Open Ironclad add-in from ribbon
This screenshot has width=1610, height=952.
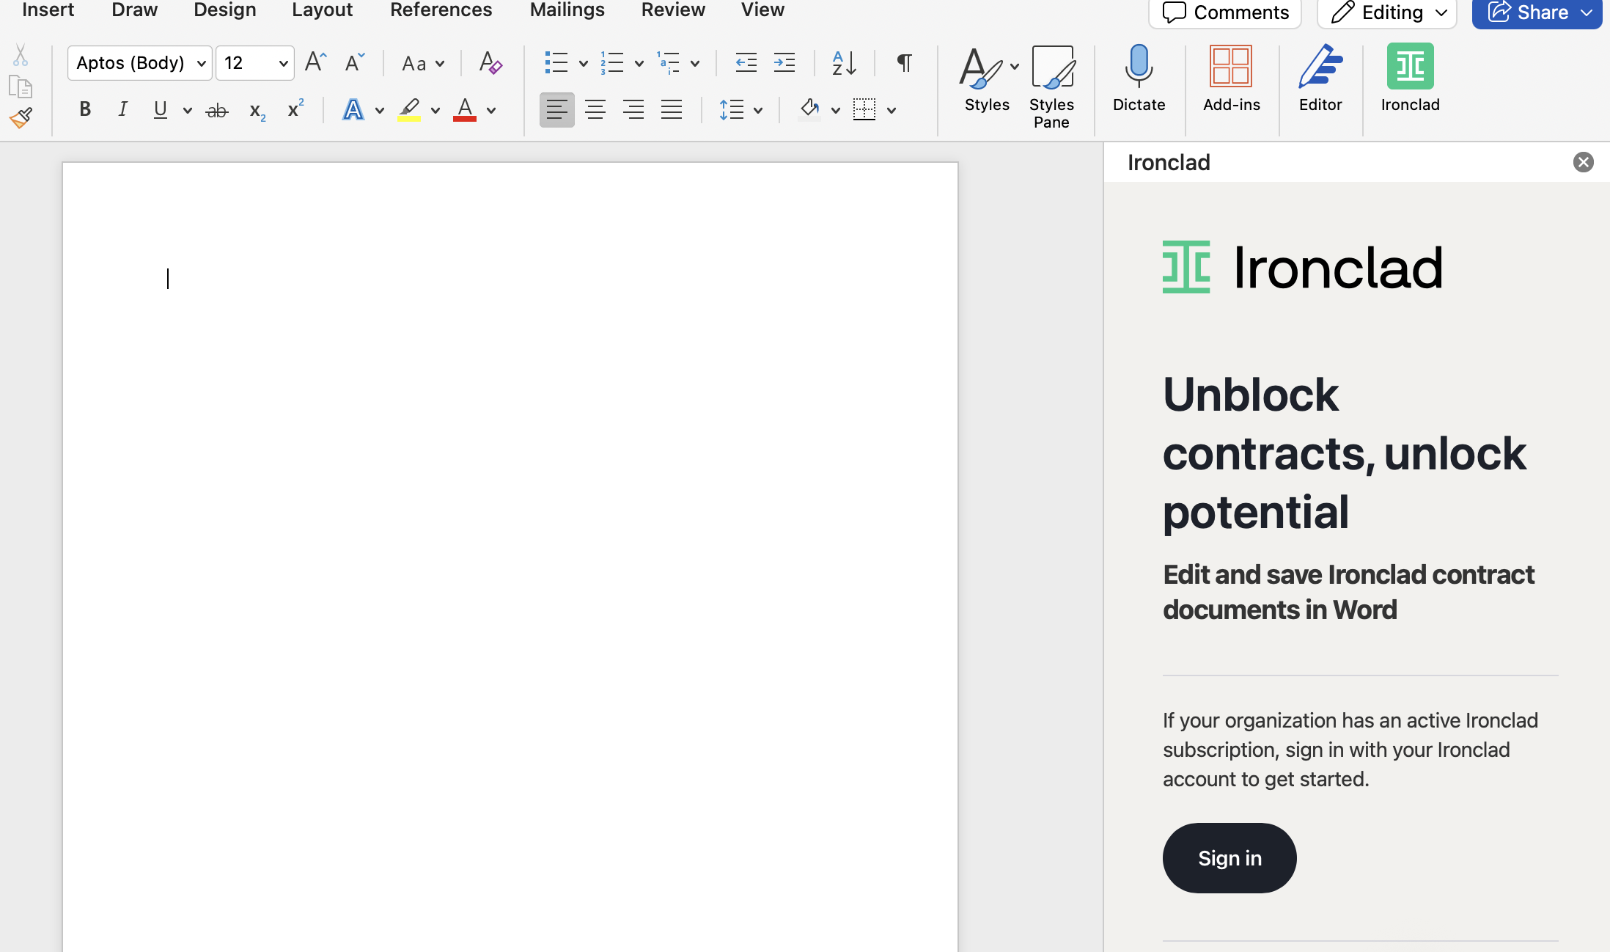pos(1411,79)
